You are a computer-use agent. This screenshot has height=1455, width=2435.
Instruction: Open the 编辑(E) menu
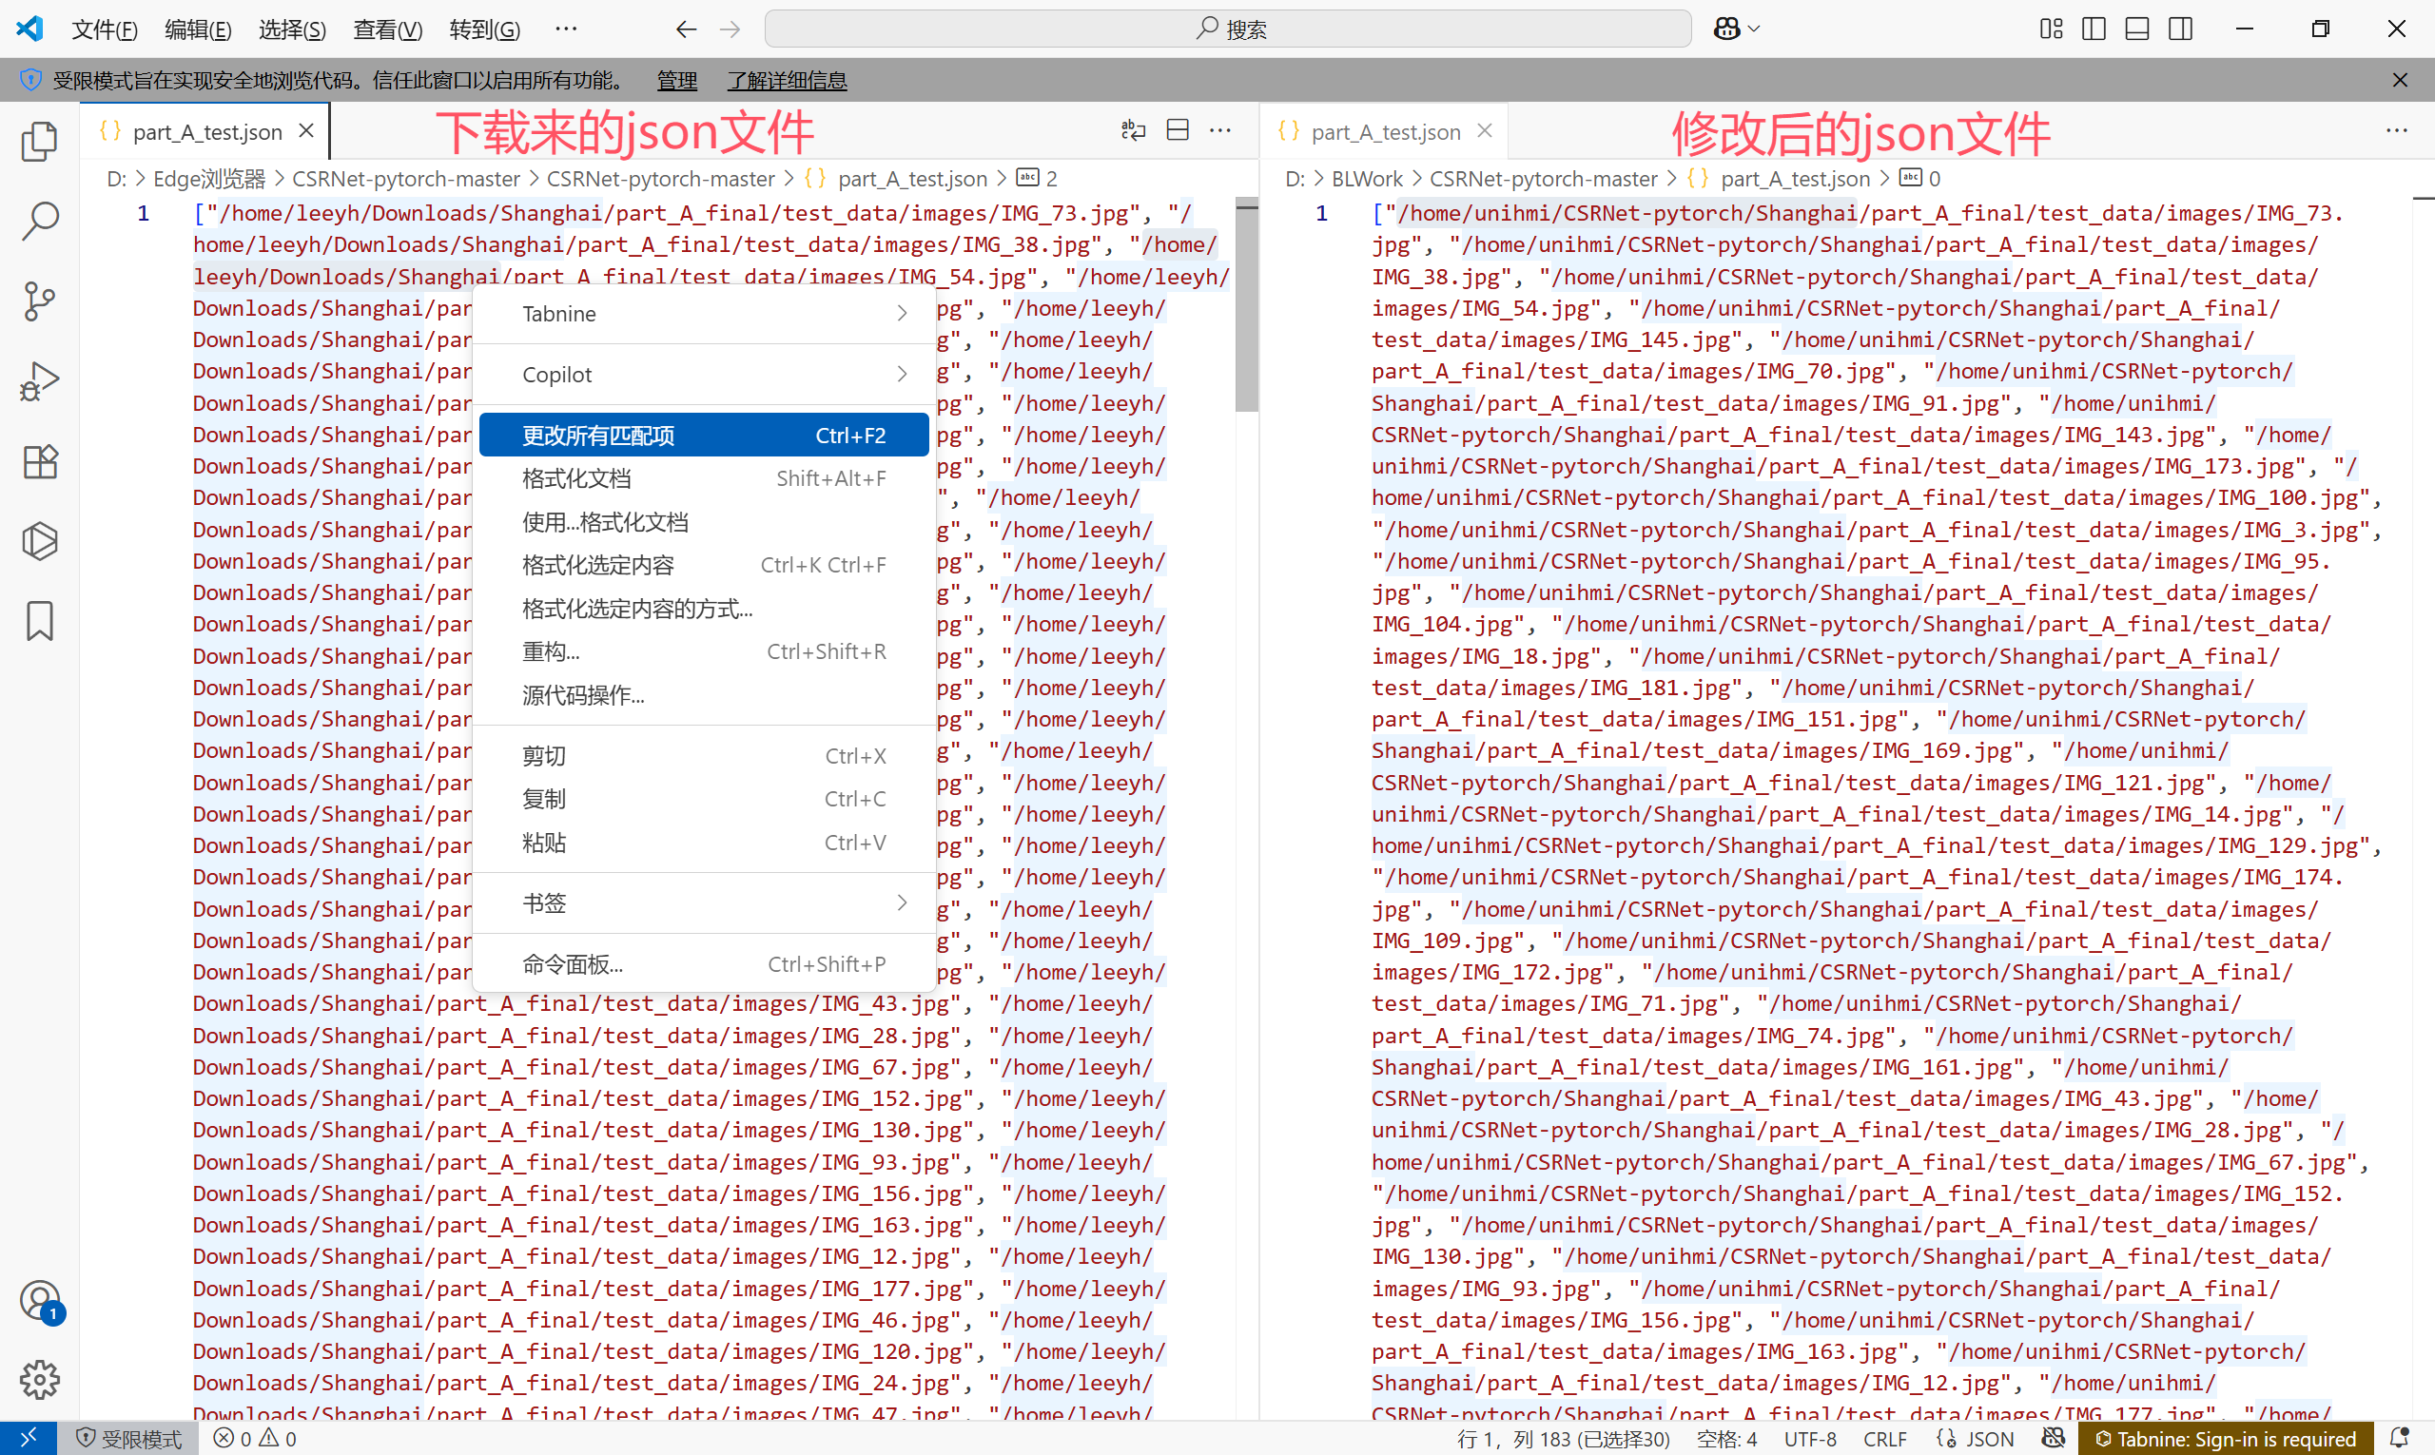coord(197,29)
